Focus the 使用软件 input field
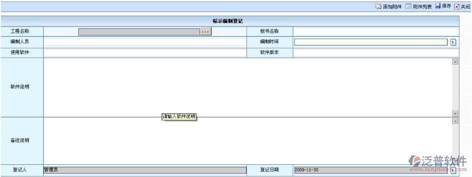 tap(145, 53)
